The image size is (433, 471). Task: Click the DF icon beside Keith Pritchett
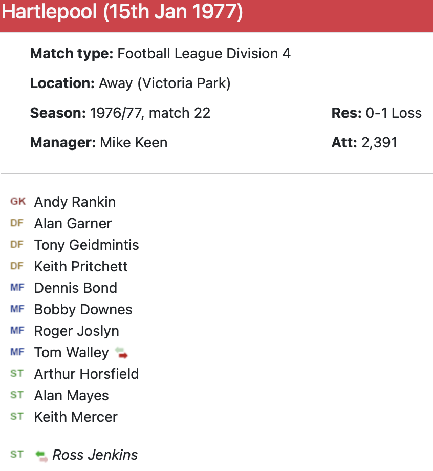pyautogui.click(x=17, y=266)
